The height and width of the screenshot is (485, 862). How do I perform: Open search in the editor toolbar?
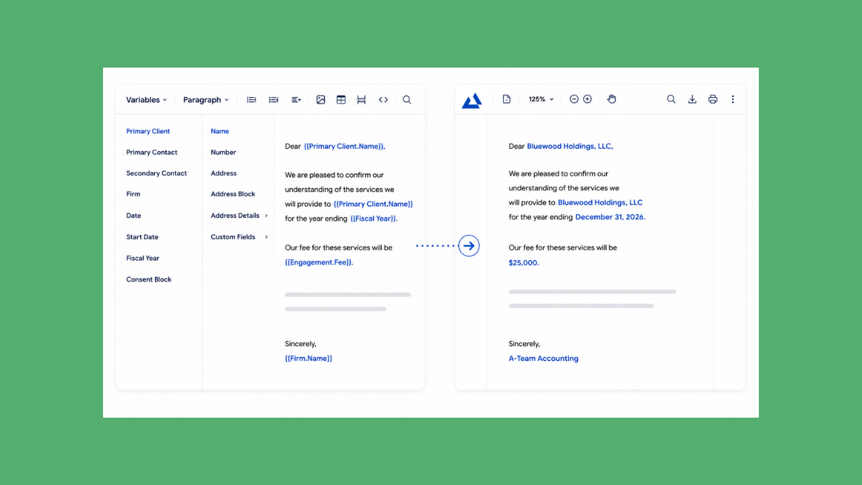407,100
